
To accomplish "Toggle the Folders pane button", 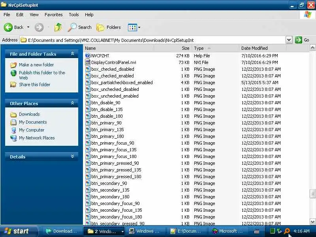I will 109,27.
